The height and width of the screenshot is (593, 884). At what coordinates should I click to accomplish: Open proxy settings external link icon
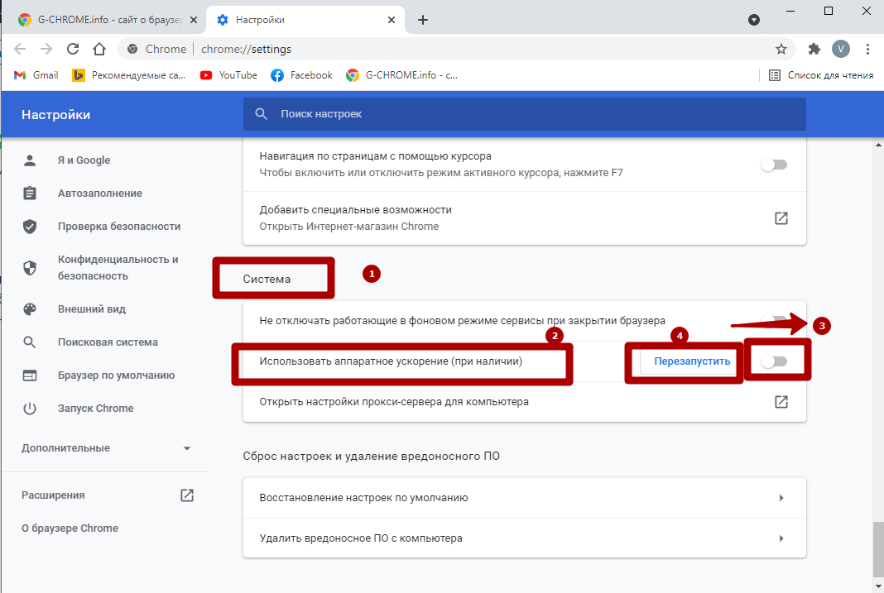[781, 401]
